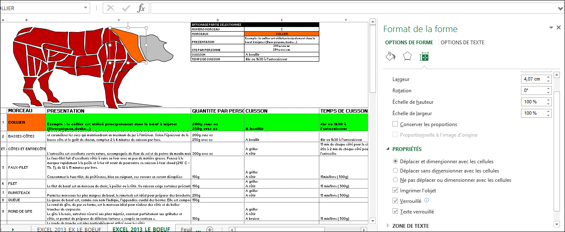Click into the formula bar input

coord(353,8)
